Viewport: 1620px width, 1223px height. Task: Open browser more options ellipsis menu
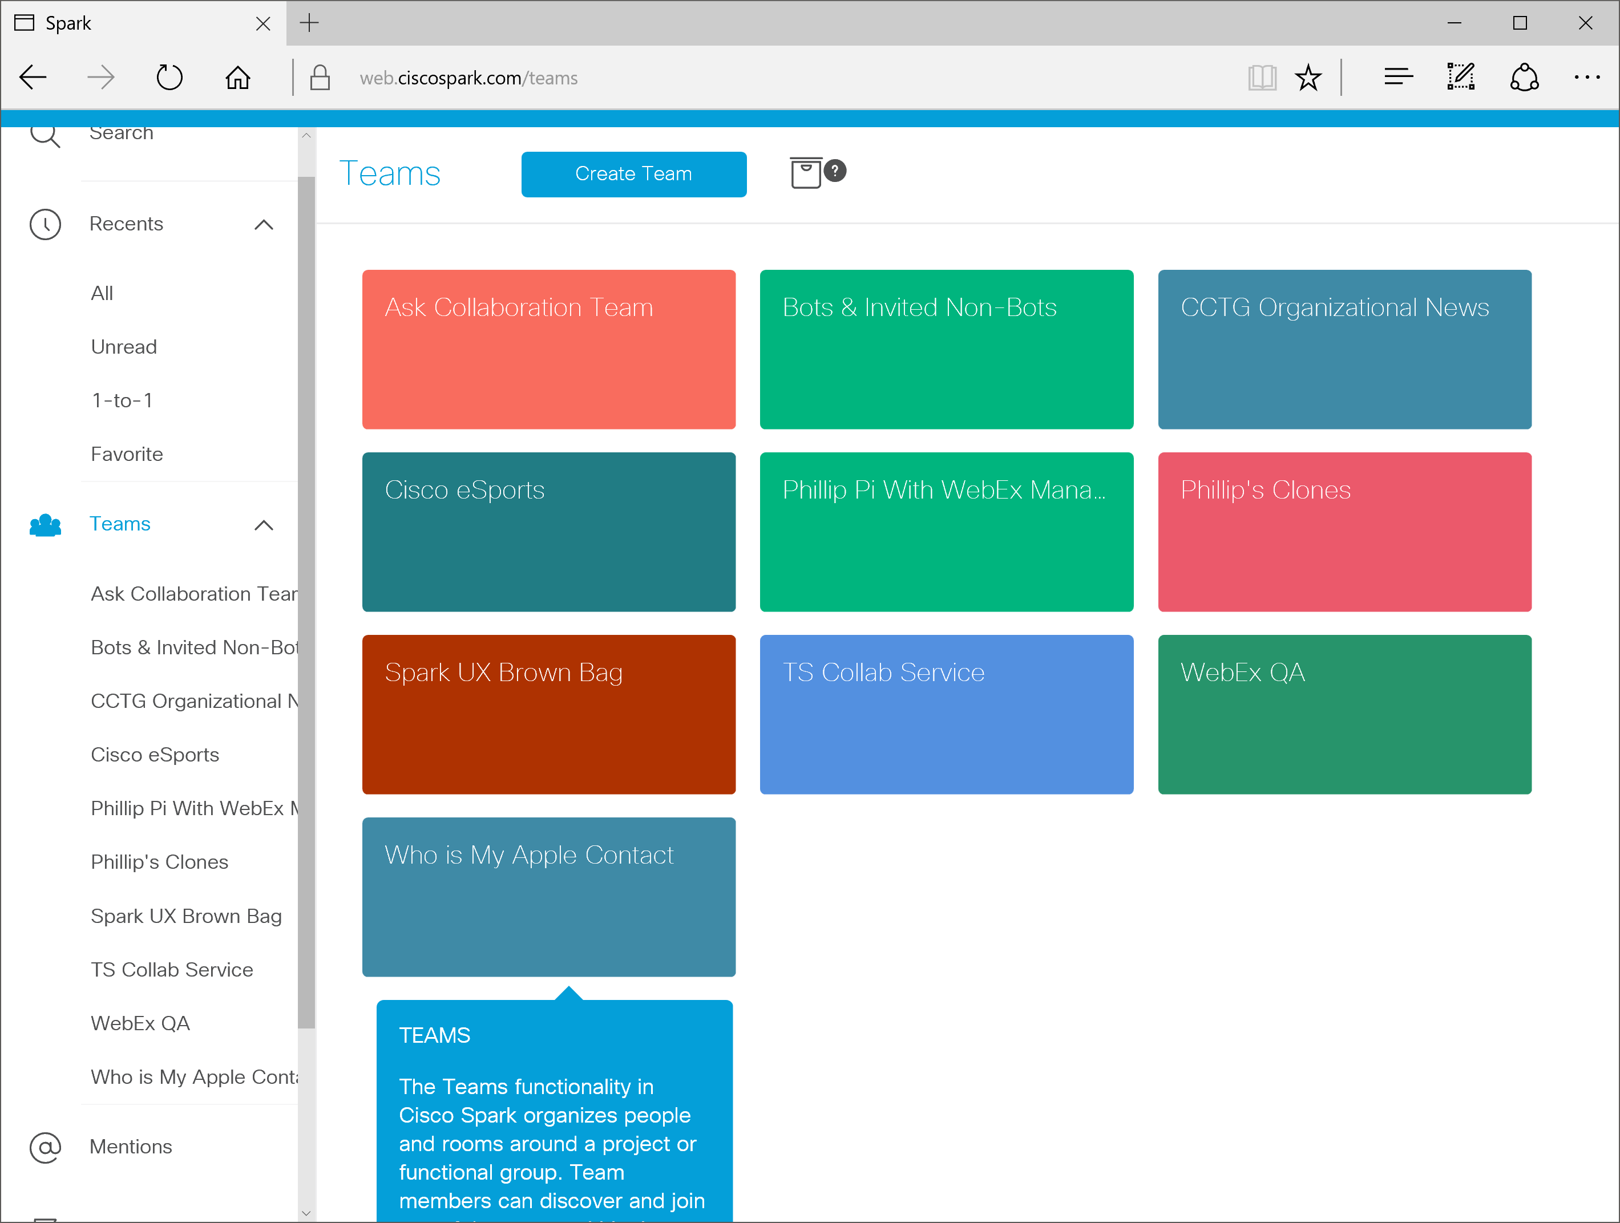tap(1586, 77)
